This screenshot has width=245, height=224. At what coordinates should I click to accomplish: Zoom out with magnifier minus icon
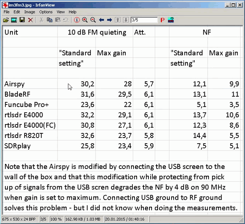point(93,20)
